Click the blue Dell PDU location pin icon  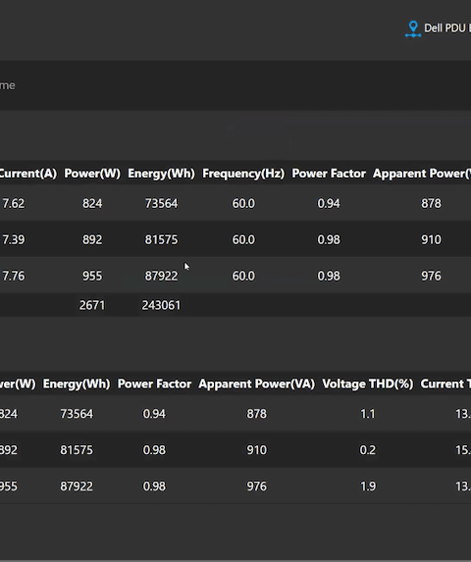413,29
